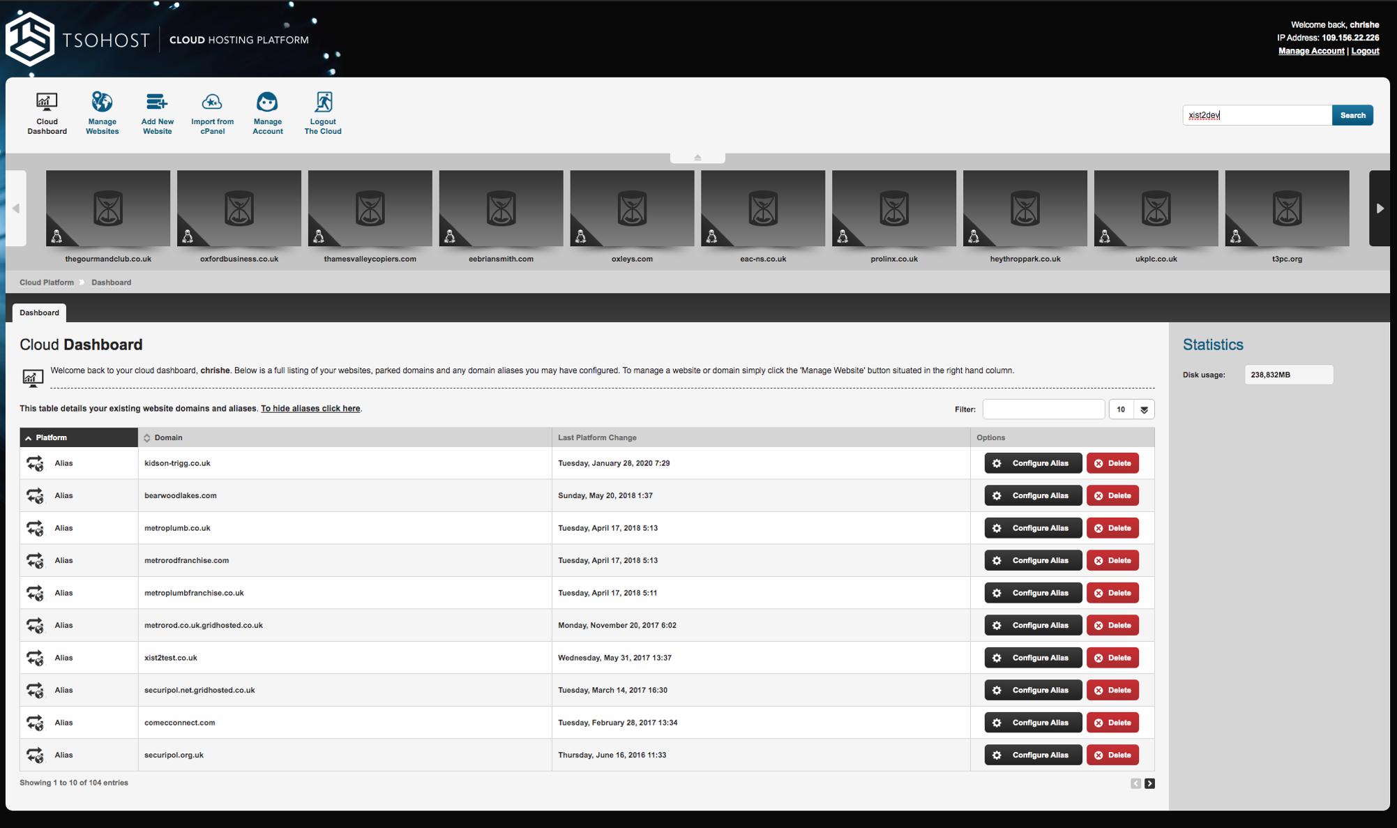
Task: Click Cloud Platform breadcrumb
Action: tap(46, 283)
